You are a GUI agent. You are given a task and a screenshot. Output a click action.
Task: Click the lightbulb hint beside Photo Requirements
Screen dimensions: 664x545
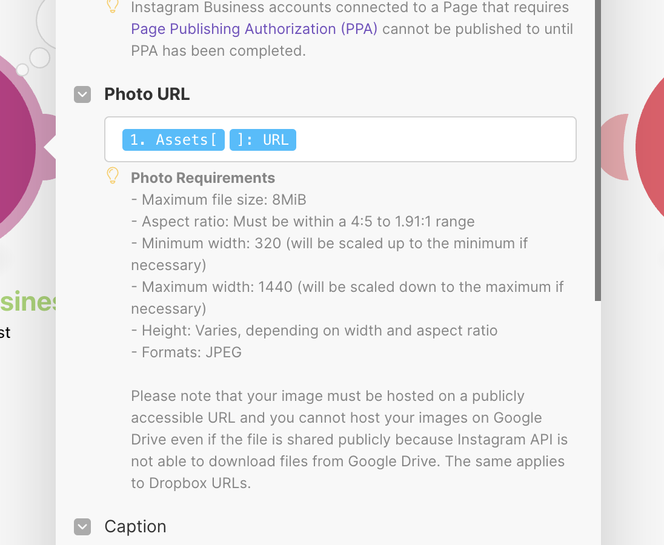click(x=113, y=176)
